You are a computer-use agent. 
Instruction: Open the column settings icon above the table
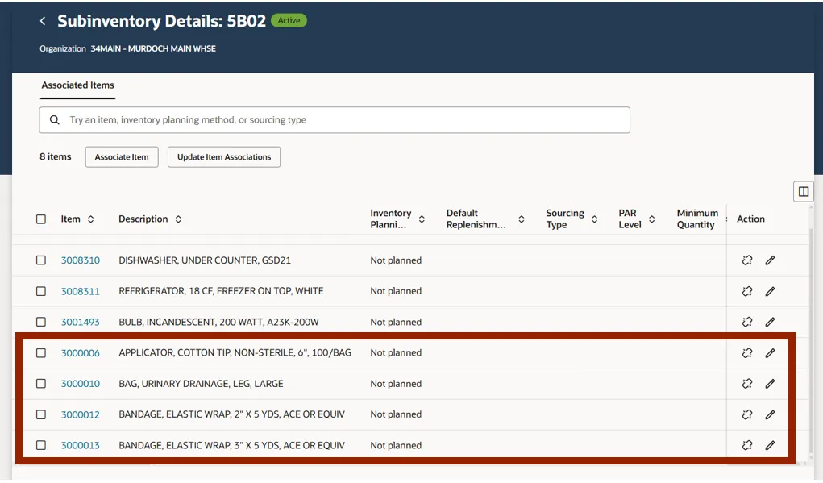(803, 191)
